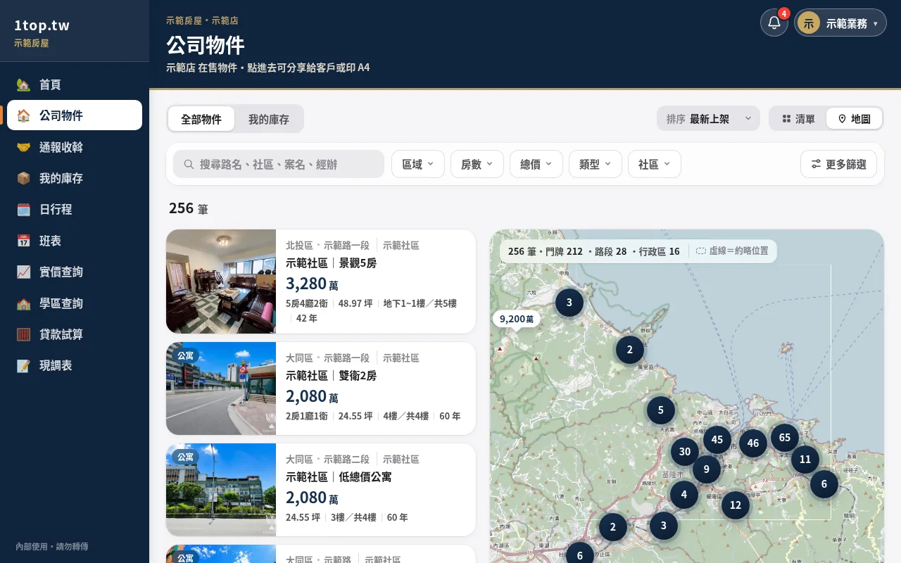Switch to 地圖 map view
The image size is (901, 563).
coord(854,119)
